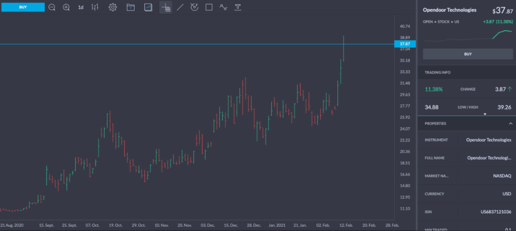The height and width of the screenshot is (231, 516).
Task: Toggle the crosshair data window tool
Action: coord(166,7)
